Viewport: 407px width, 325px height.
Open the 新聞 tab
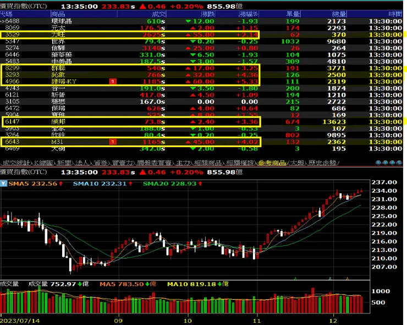click(64, 162)
